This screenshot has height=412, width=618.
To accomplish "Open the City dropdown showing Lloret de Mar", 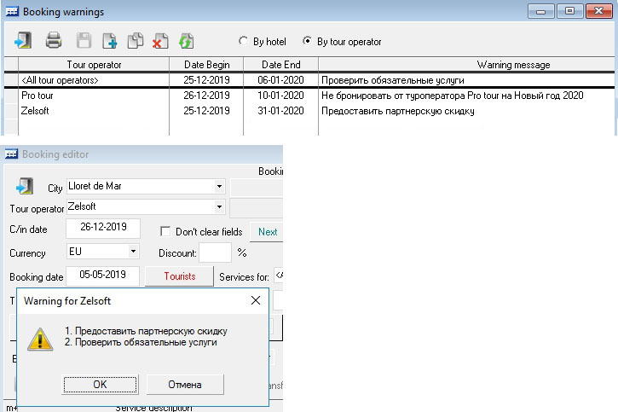I will point(219,186).
